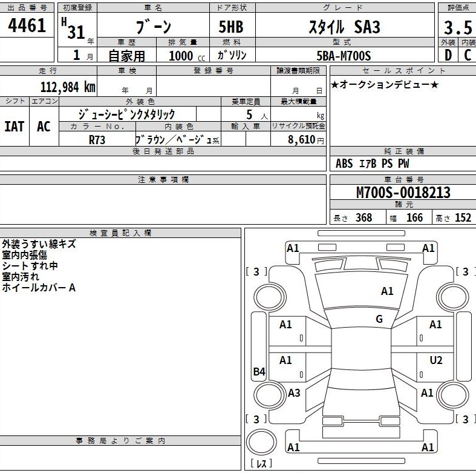Screen dimensions: 476x473
Task: Click the 出品番号 header label
Action: point(27,8)
